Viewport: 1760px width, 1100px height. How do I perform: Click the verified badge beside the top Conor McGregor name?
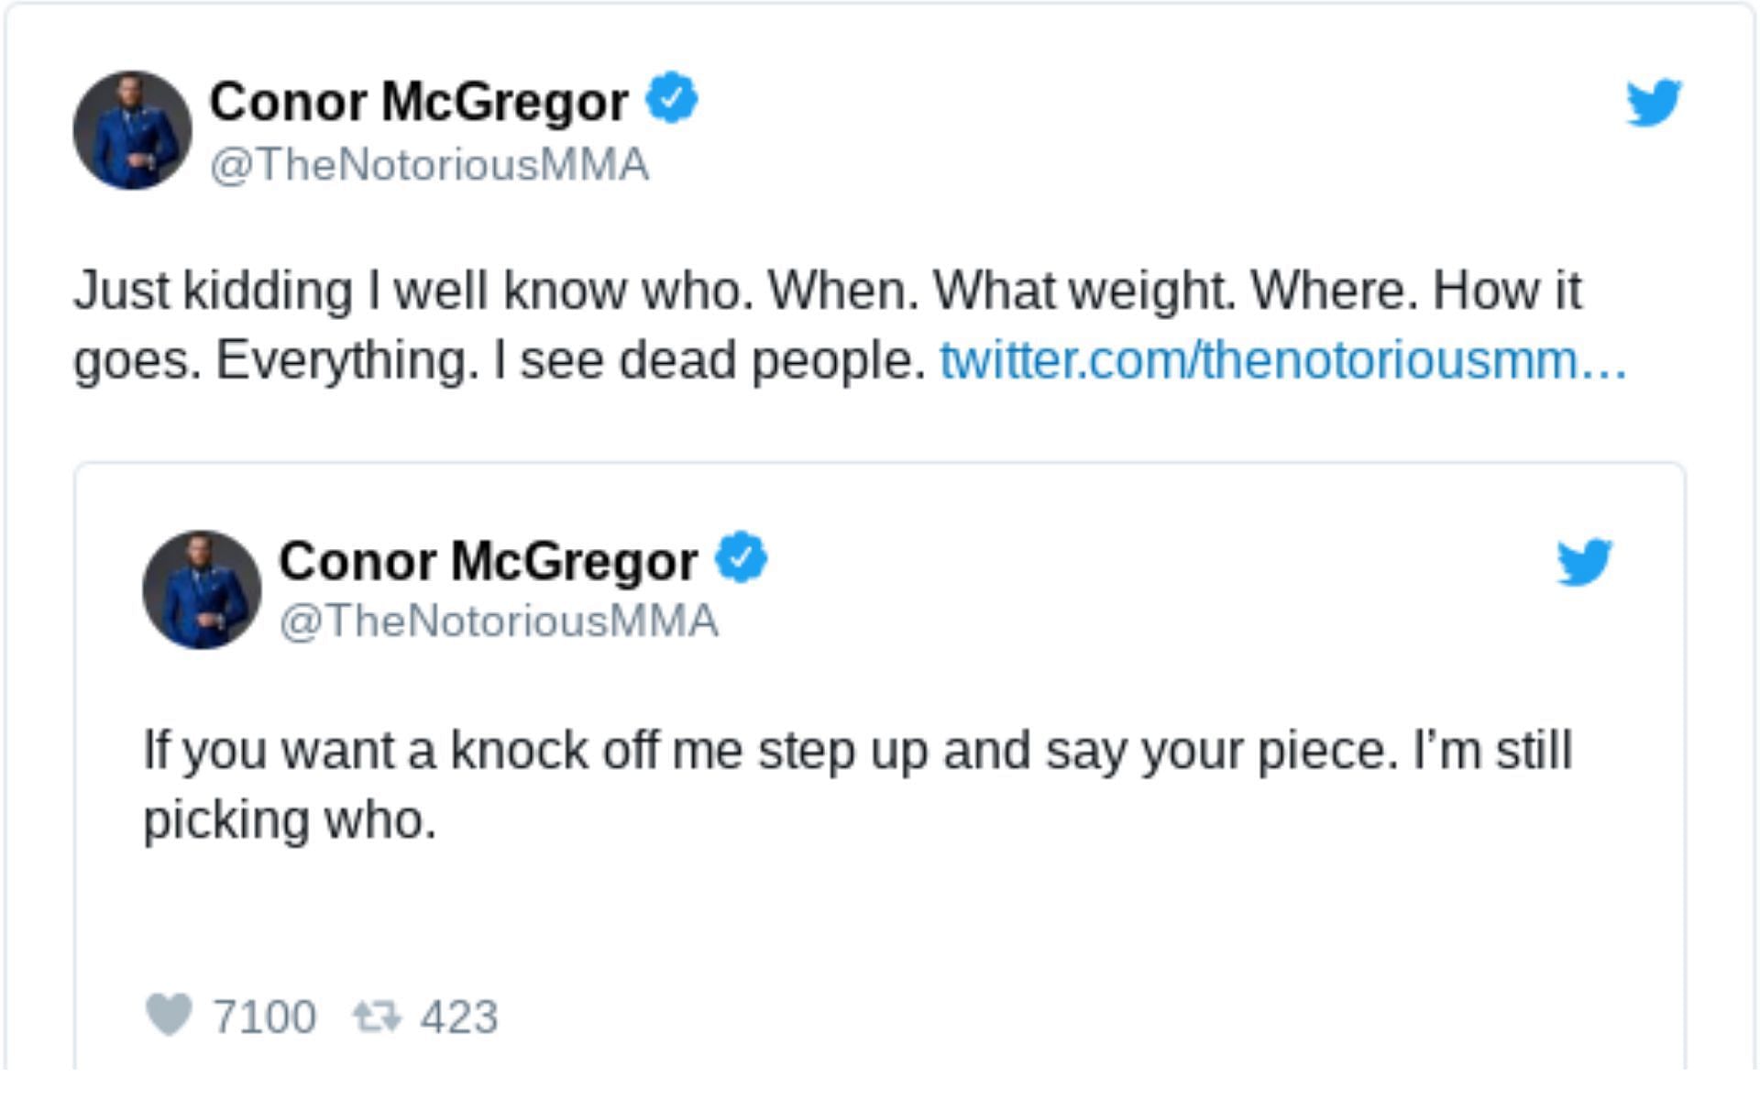[x=672, y=98]
